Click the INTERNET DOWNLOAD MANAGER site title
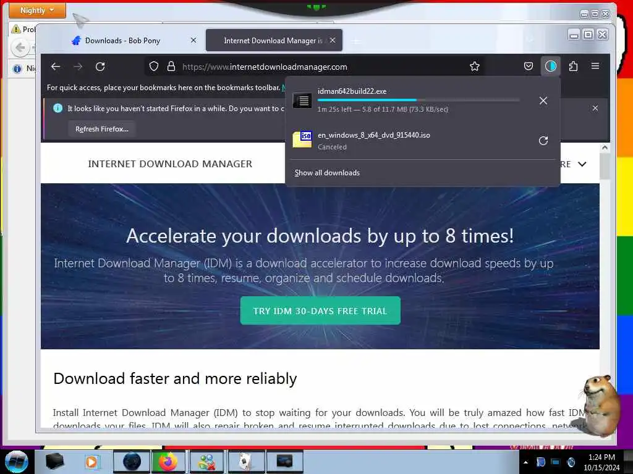The width and height of the screenshot is (633, 474). [170, 164]
